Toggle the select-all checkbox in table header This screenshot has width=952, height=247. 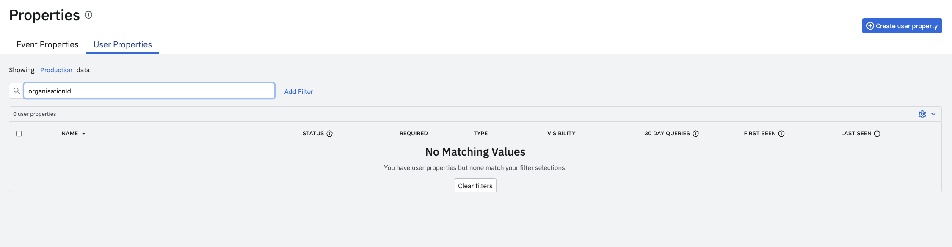19,134
